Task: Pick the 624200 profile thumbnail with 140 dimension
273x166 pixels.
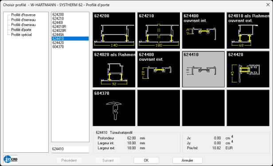Action: (114, 31)
